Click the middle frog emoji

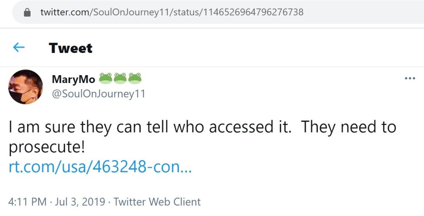pyautogui.click(x=120, y=78)
